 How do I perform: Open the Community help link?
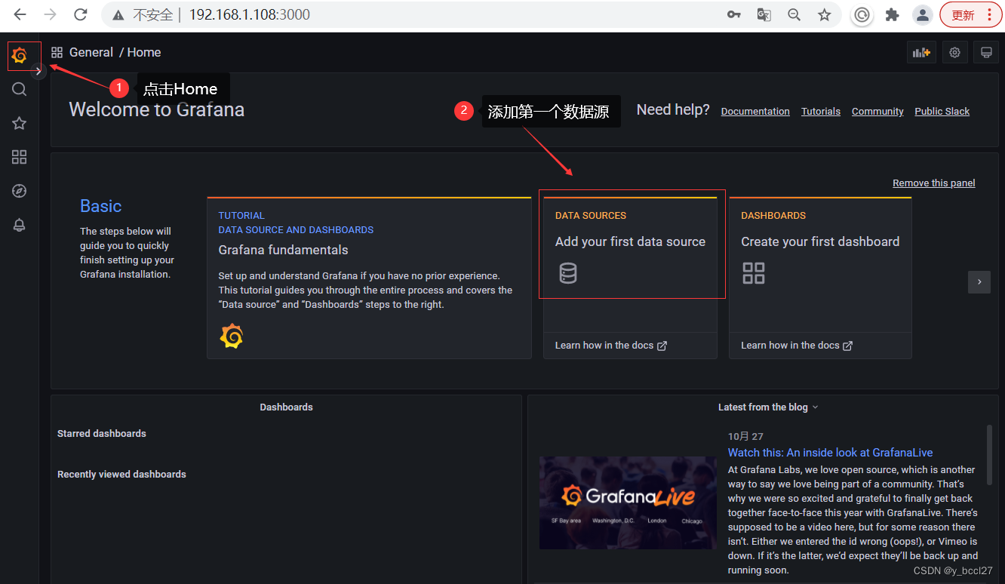click(877, 111)
